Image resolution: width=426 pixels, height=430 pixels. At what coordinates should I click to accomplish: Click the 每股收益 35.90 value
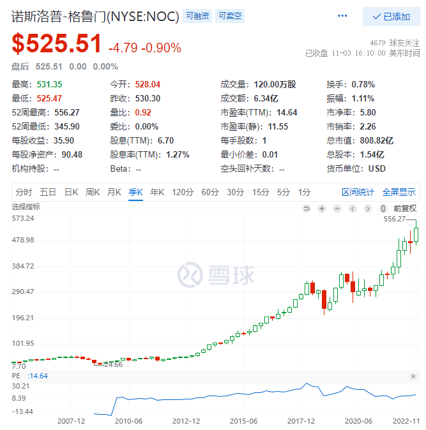coord(64,141)
